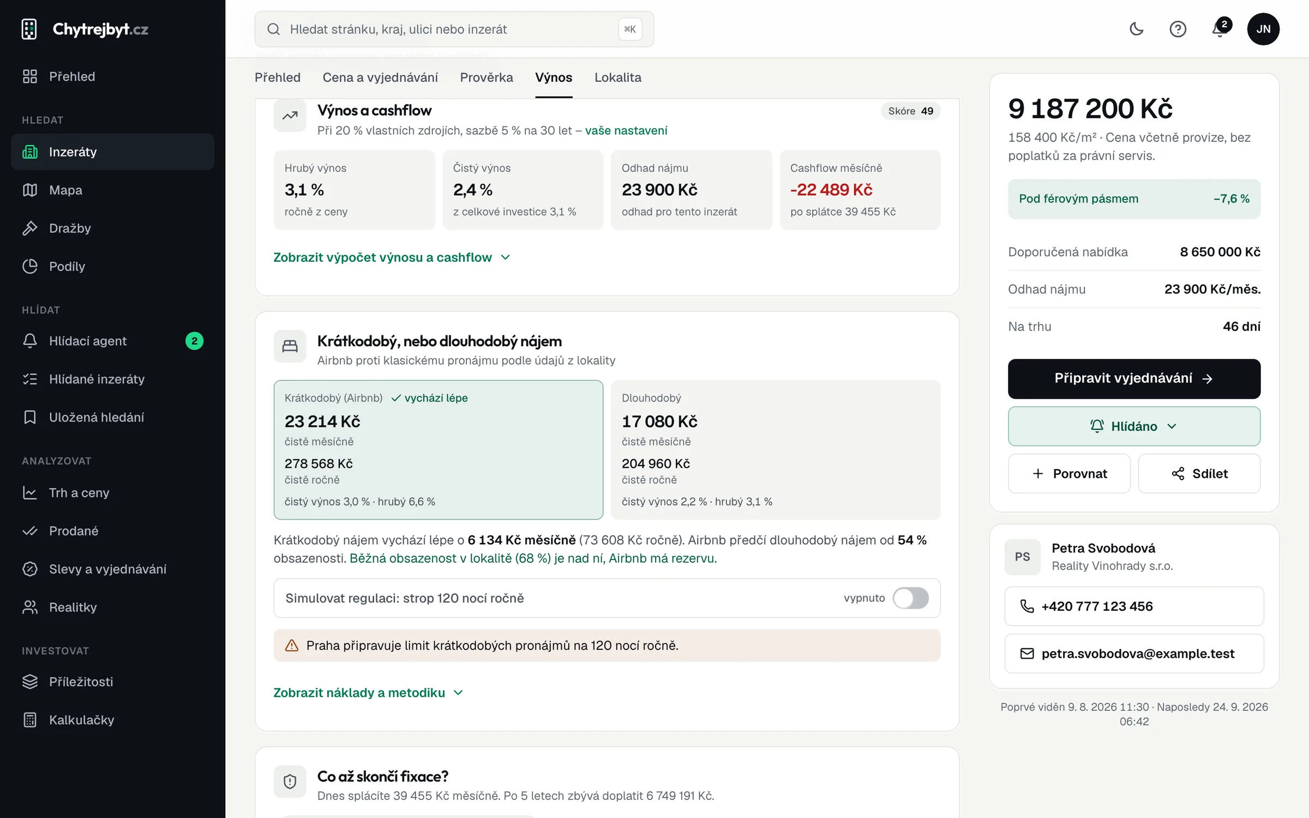Open Kalkulačky calculators section
The width and height of the screenshot is (1309, 818).
112,720
